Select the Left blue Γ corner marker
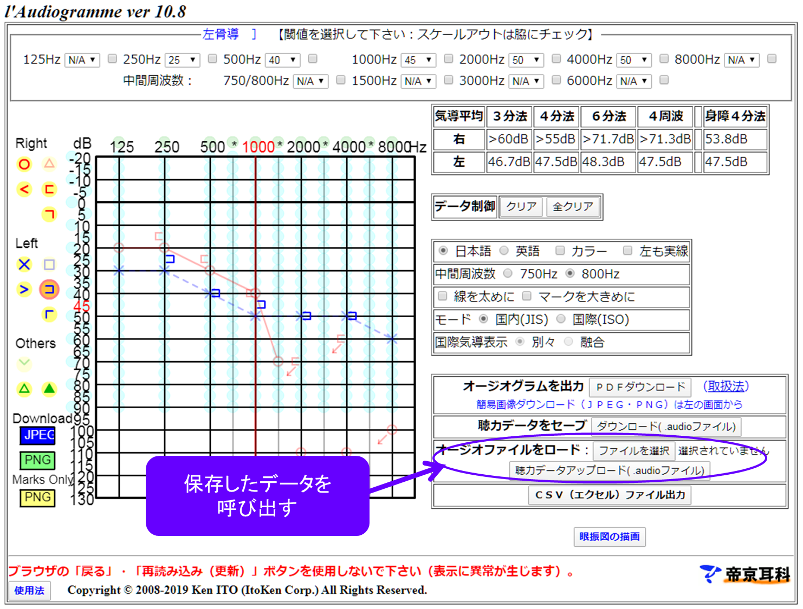 point(49,314)
